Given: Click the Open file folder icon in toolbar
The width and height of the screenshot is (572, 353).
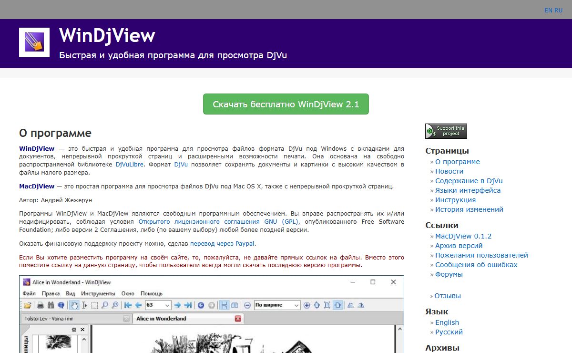Looking at the screenshot, I should pyautogui.click(x=28, y=305).
